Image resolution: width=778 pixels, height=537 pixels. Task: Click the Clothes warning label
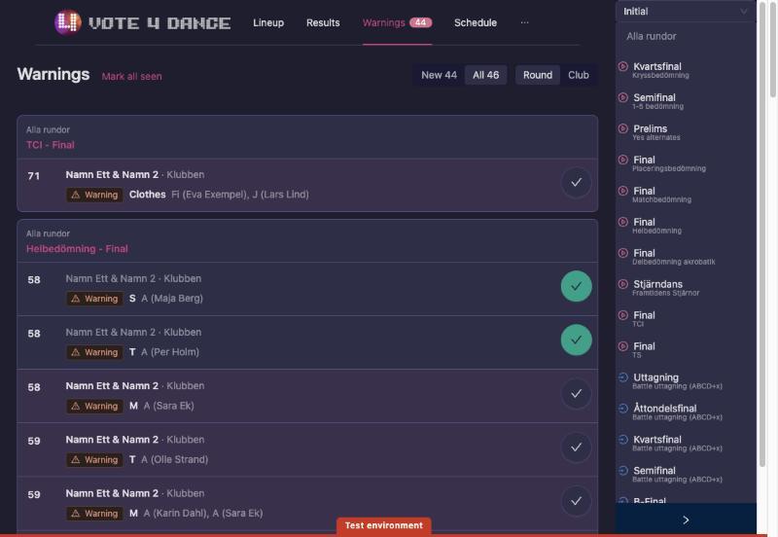point(148,195)
